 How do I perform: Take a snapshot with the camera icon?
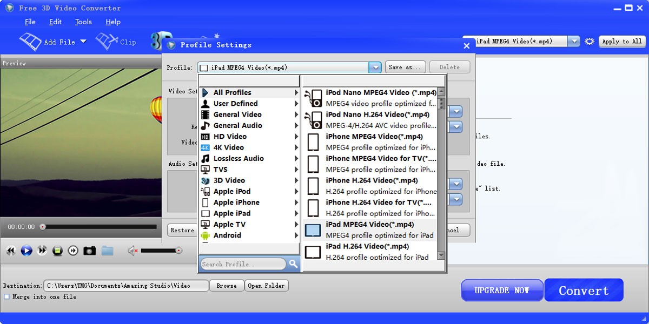[x=89, y=251]
